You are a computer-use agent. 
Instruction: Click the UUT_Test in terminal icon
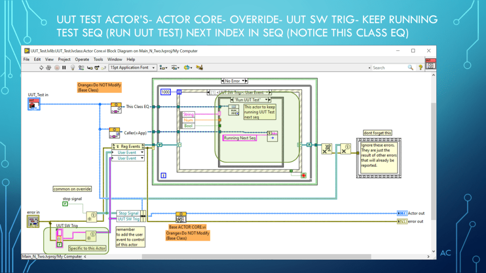(33, 104)
